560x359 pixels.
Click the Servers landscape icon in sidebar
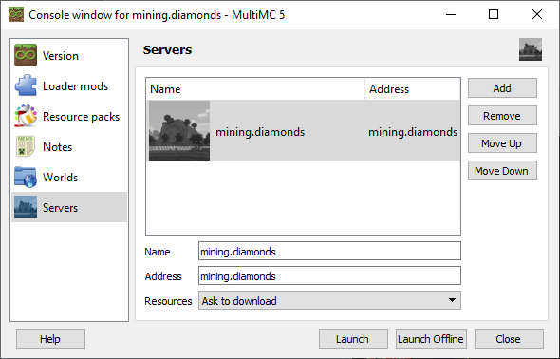click(26, 207)
